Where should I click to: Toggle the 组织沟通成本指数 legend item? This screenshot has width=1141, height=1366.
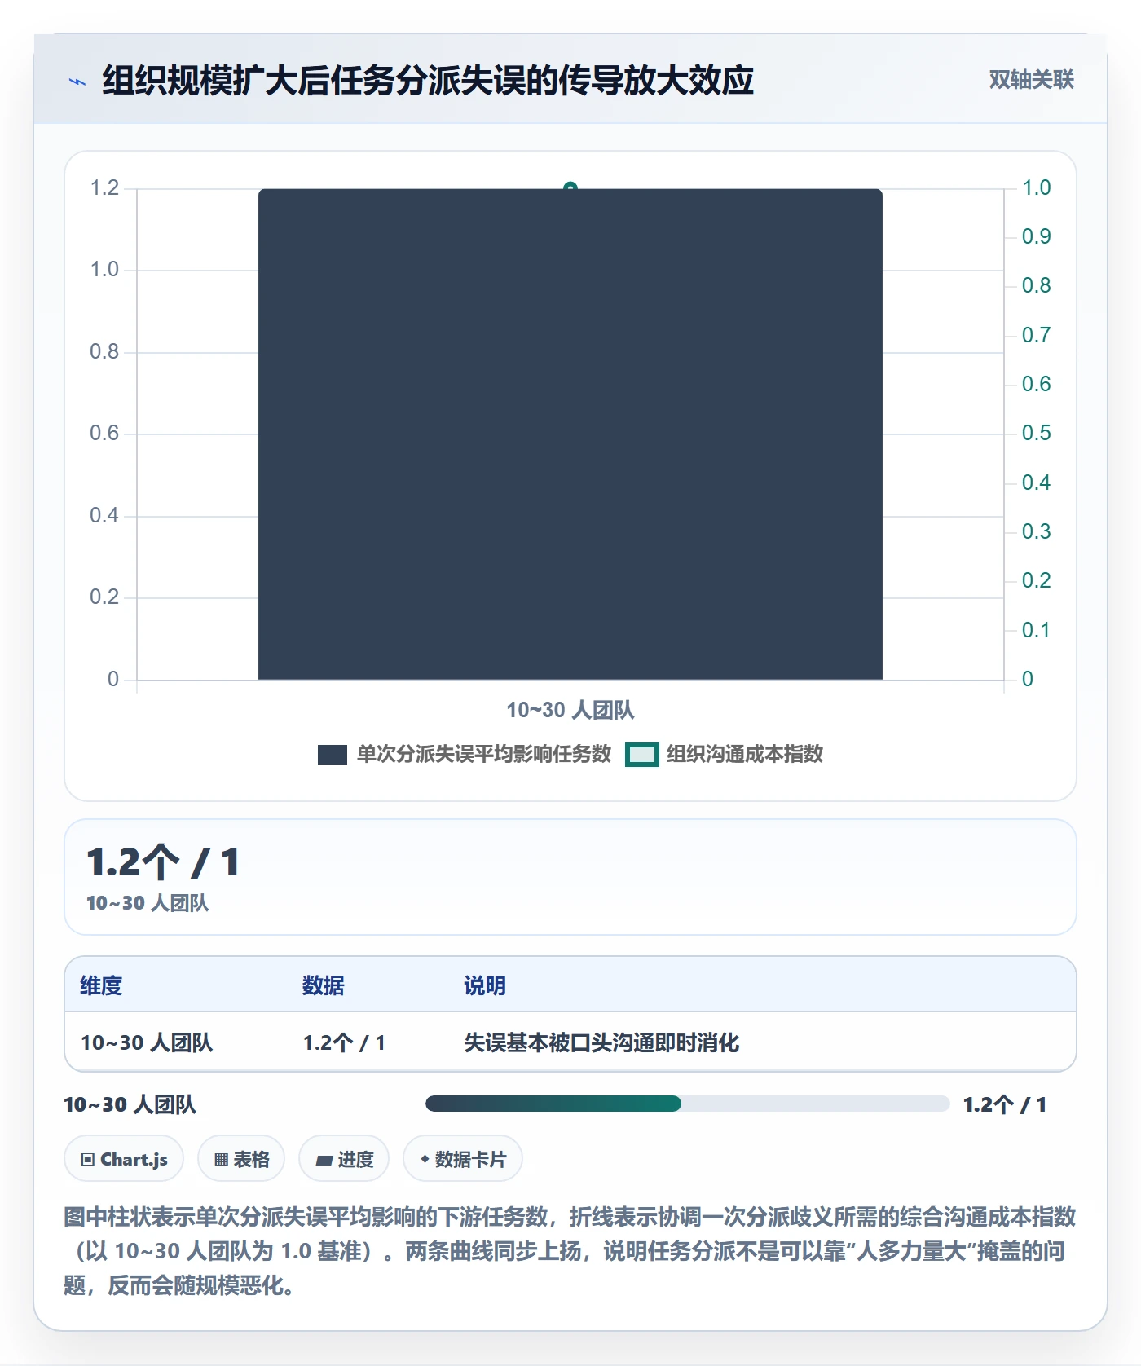pos(724,754)
